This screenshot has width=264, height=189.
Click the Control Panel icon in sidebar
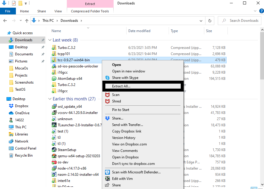click(11, 148)
